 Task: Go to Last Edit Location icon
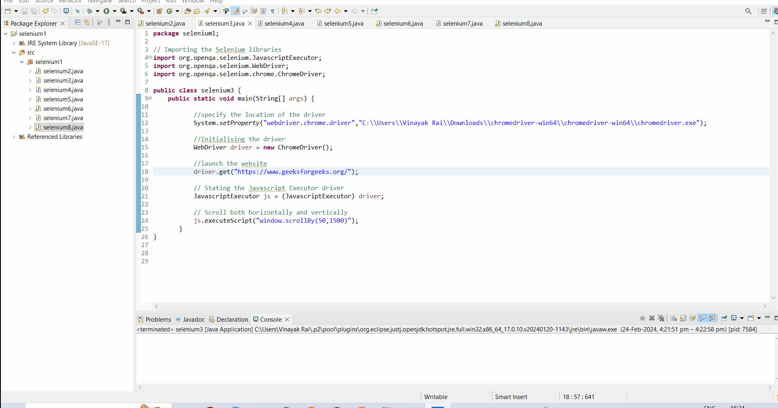319,11
